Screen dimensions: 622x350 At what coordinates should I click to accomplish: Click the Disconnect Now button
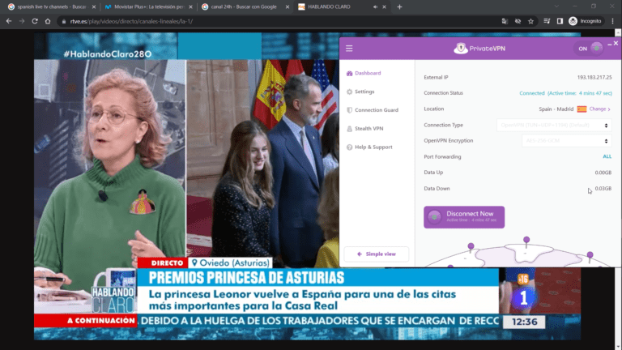464,217
